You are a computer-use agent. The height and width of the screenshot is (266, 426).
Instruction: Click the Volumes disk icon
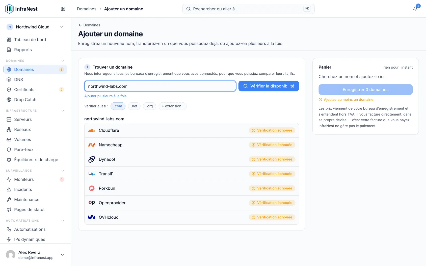point(9,139)
